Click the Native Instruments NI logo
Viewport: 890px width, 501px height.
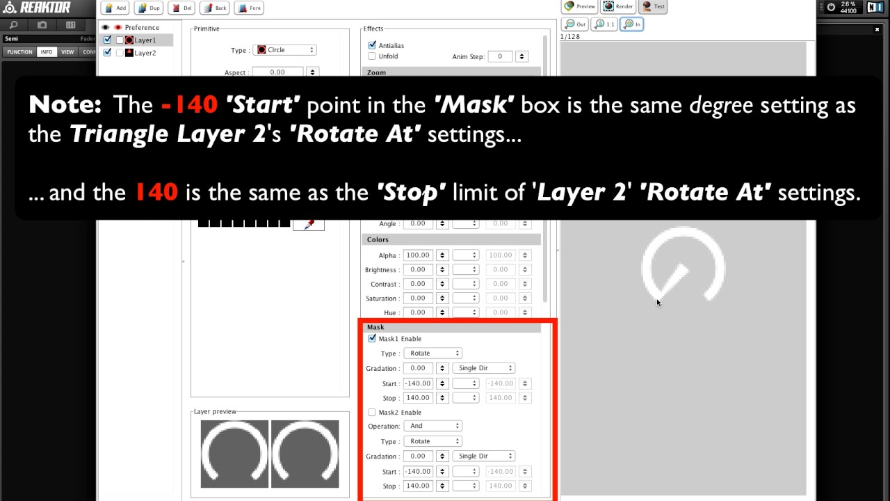click(875, 7)
